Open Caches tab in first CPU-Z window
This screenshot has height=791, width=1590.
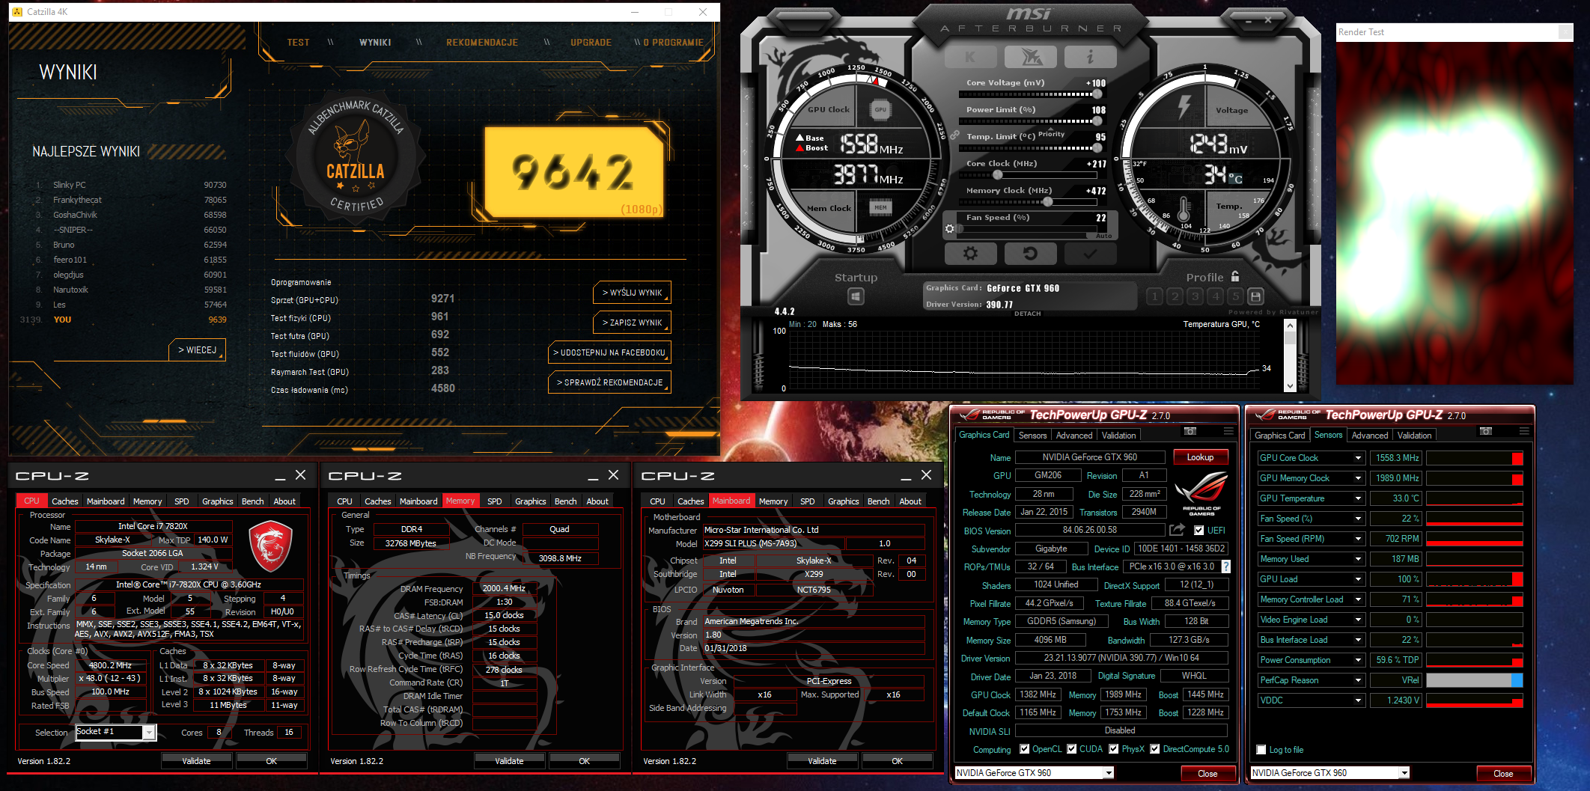point(64,501)
